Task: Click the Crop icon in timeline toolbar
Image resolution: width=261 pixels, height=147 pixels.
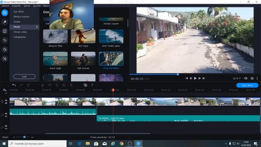Action: pos(57,85)
